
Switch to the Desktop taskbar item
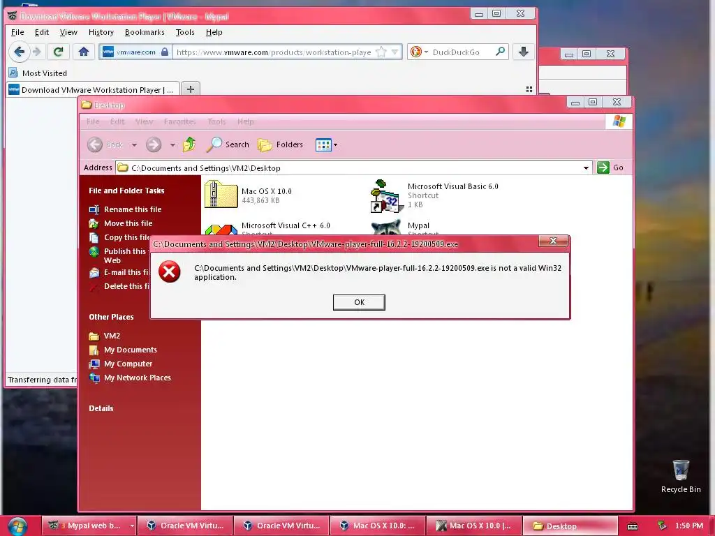tap(570, 526)
